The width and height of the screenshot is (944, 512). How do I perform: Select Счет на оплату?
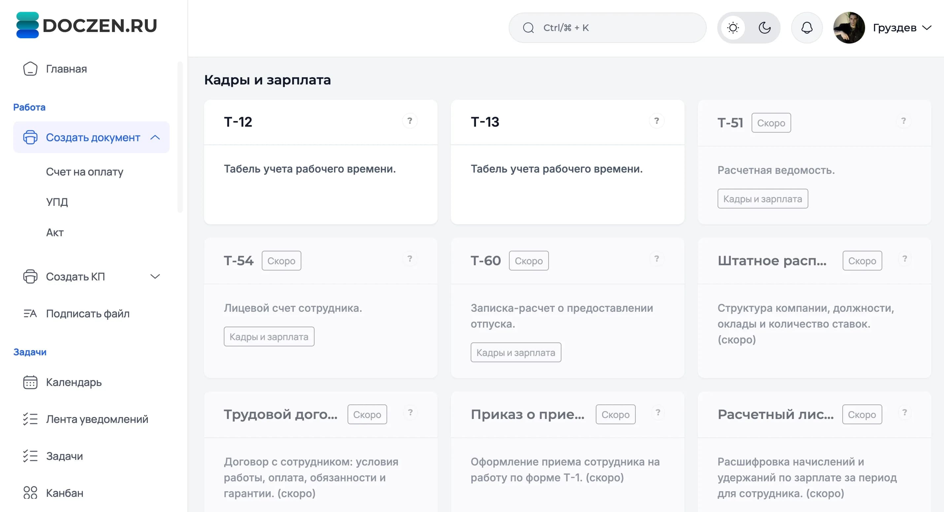pyautogui.click(x=84, y=172)
